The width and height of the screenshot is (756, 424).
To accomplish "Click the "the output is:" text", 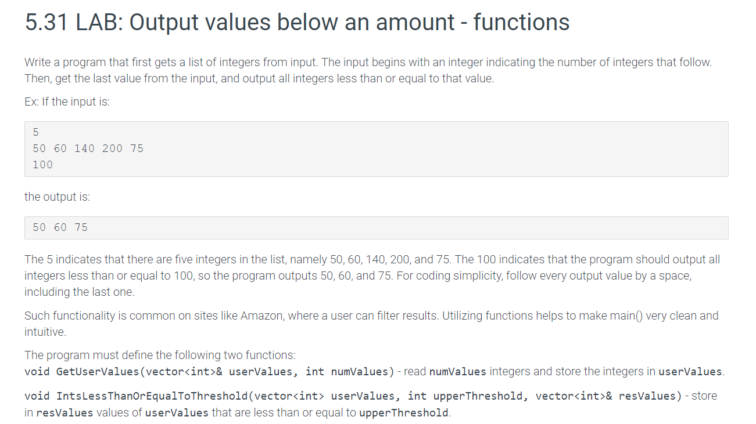I will pos(57,197).
